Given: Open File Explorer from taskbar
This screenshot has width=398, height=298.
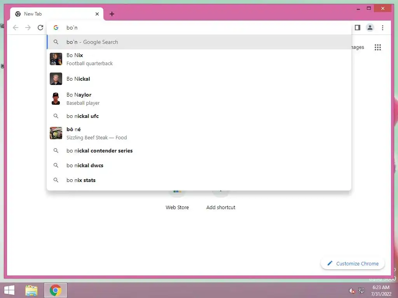Looking at the screenshot, I should (x=31, y=290).
